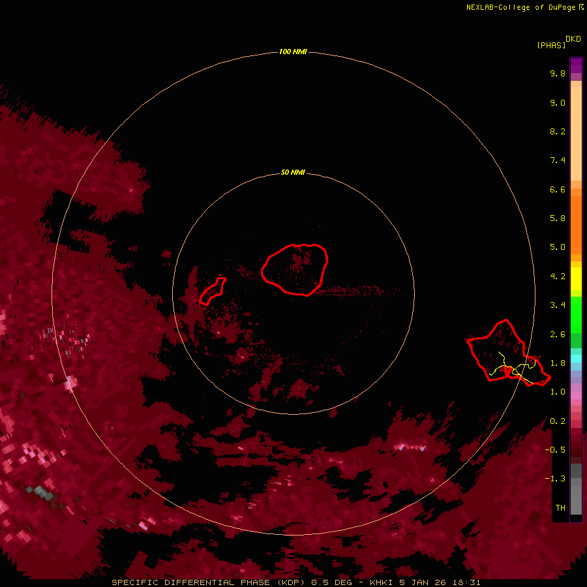587x587 pixels.
Task: Click the [PHAS] units label
Action: (x=551, y=45)
